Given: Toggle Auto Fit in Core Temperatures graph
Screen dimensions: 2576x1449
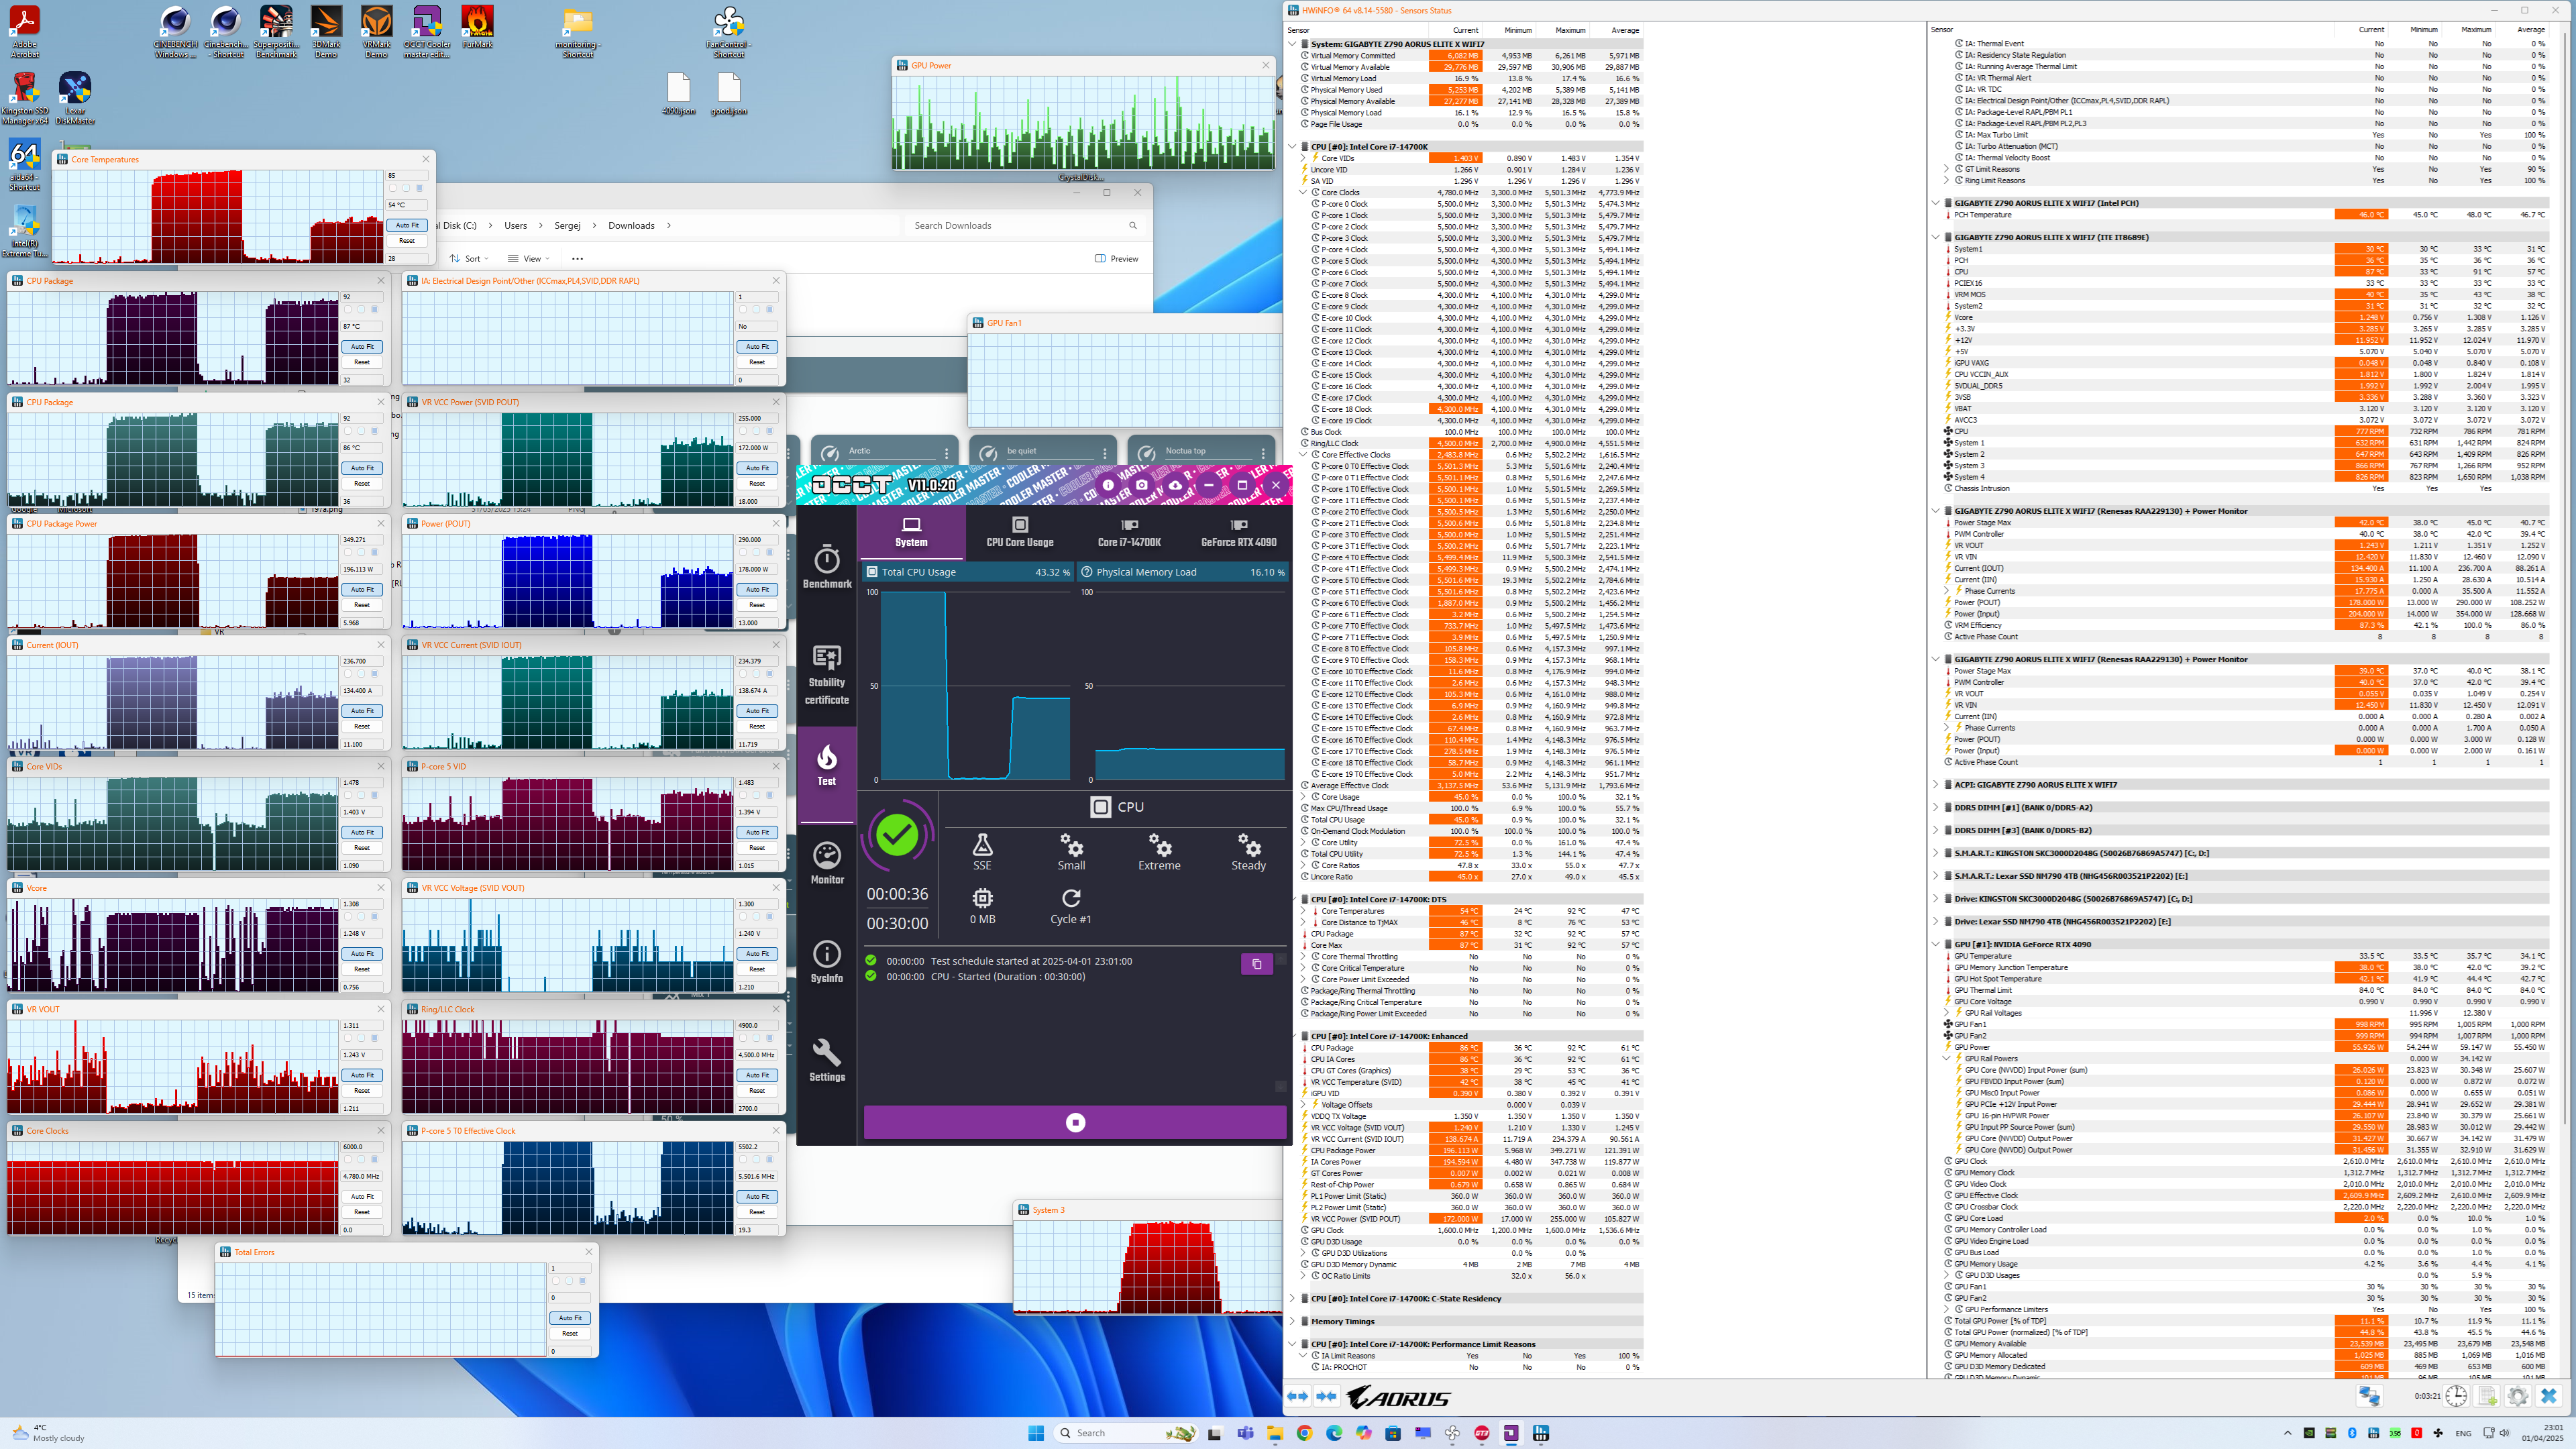Looking at the screenshot, I should 407,225.
